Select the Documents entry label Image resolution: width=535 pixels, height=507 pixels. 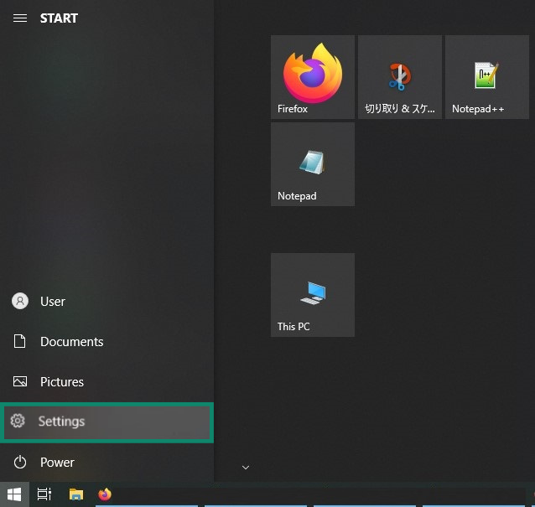click(x=71, y=341)
